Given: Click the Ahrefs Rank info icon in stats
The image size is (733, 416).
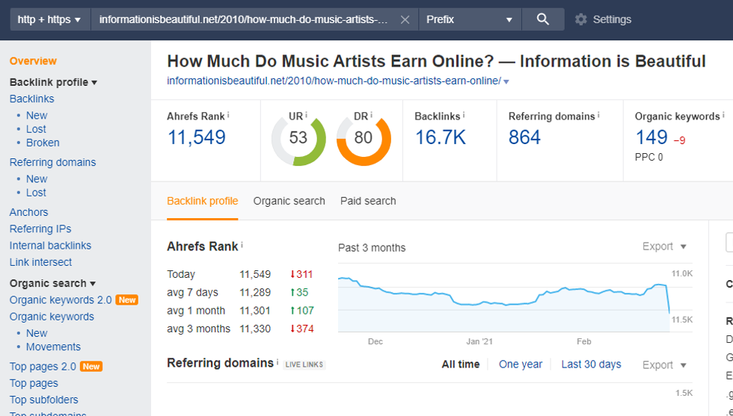Looking at the screenshot, I should [x=228, y=115].
